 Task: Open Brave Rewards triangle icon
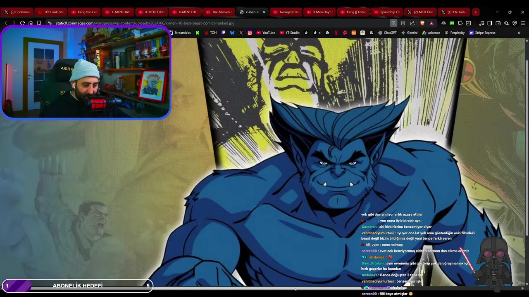tap(431, 23)
